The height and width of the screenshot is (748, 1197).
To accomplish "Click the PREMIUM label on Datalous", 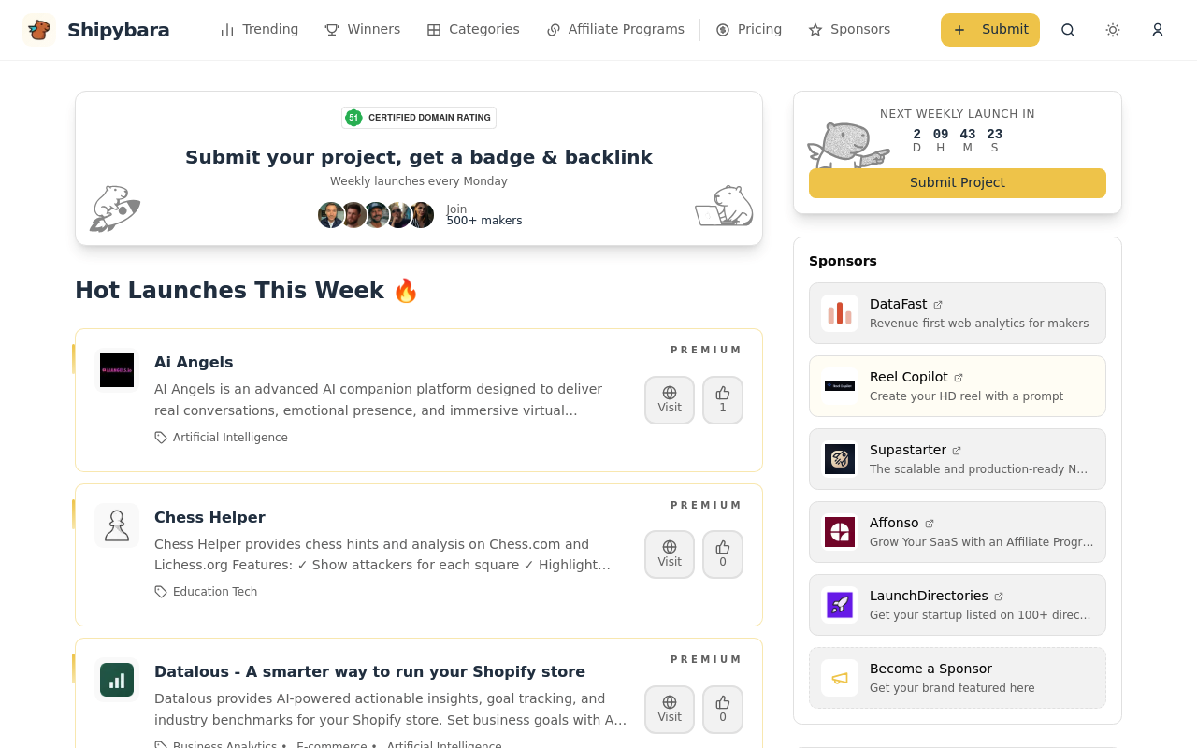I will (706, 660).
